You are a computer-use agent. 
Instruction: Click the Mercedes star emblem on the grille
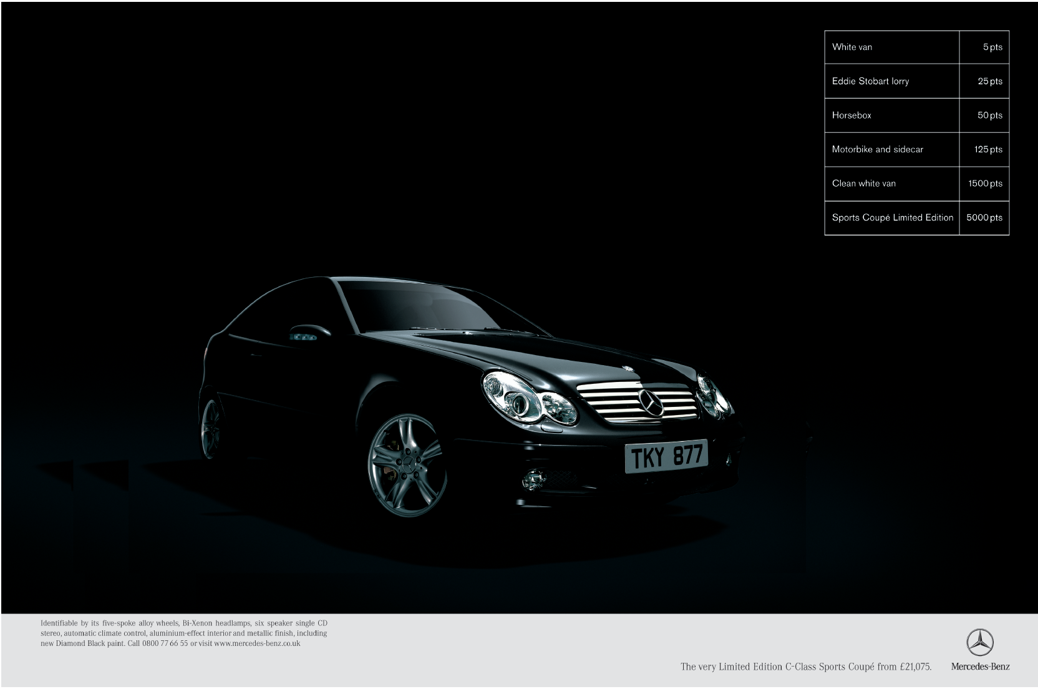coord(651,403)
